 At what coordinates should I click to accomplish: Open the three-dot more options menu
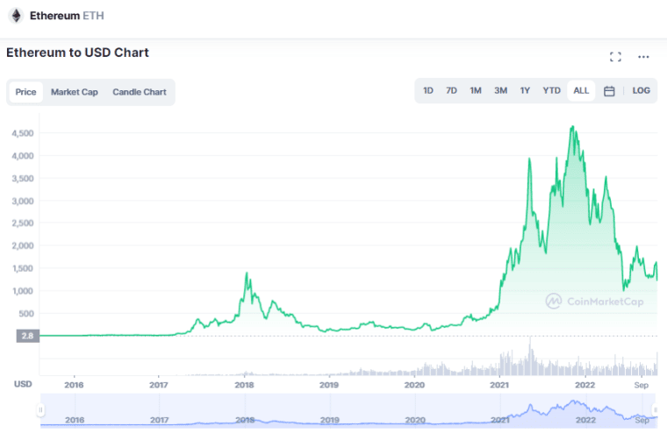[x=643, y=57]
